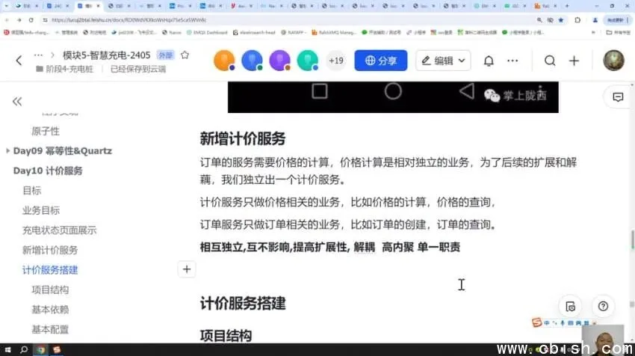
Task: Open the comments panel icon
Action: point(618,97)
